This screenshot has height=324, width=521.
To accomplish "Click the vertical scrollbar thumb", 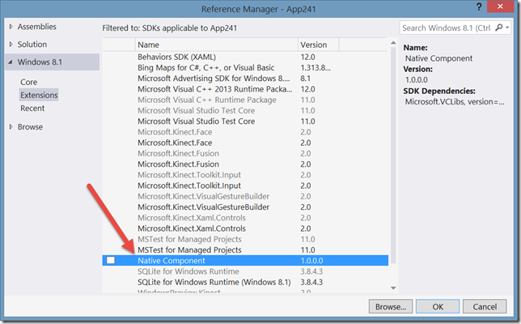I will coord(393,155).
